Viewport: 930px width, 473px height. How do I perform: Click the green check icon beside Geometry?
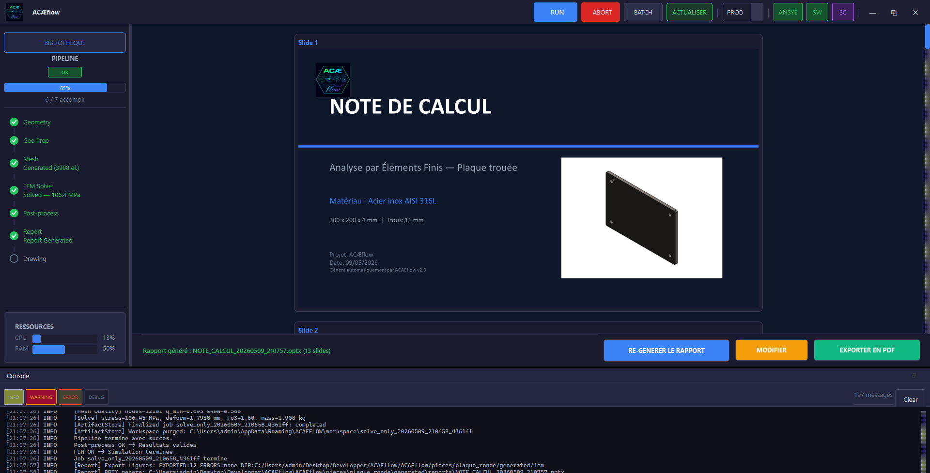14,122
